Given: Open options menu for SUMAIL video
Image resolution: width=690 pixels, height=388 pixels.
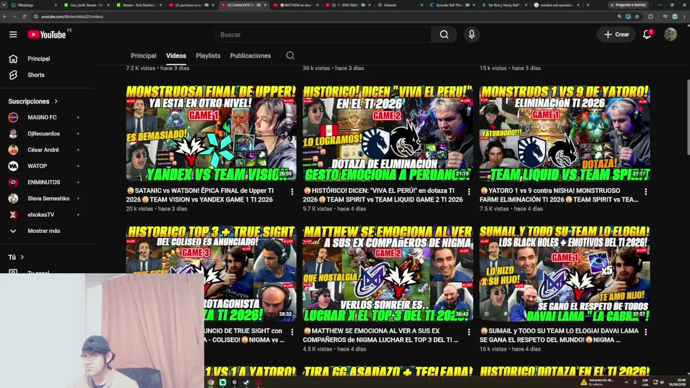Looking at the screenshot, I should (646, 331).
